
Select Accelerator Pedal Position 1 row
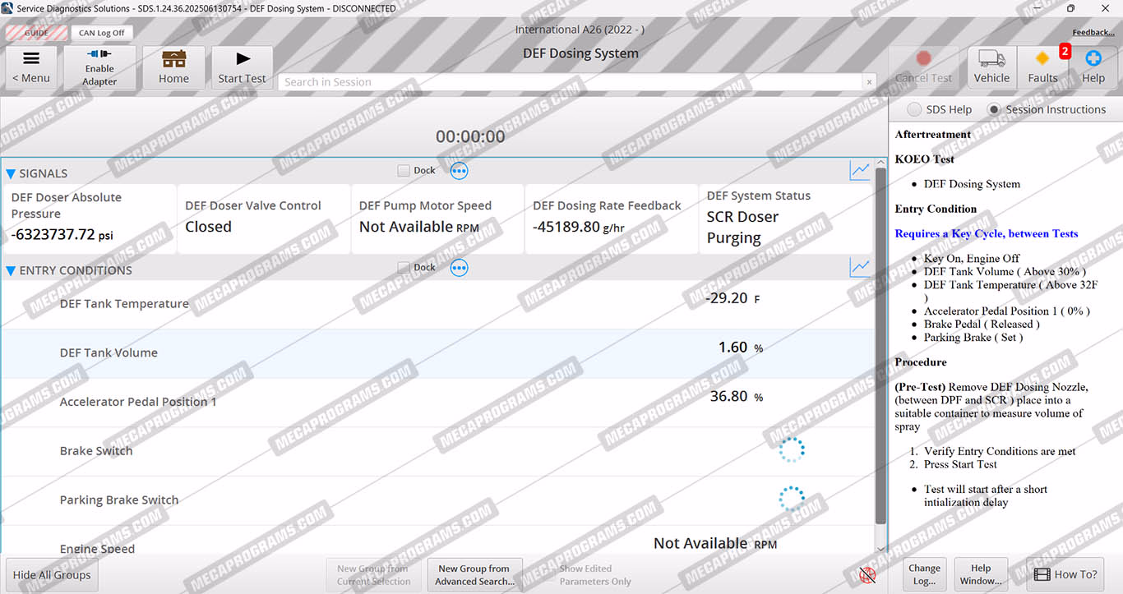437,403
